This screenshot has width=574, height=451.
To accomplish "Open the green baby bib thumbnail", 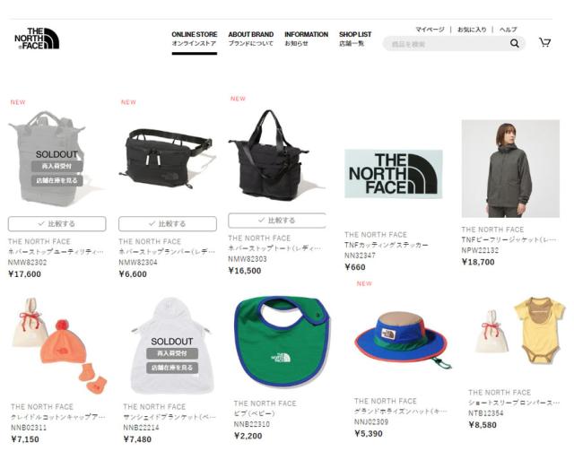I will pos(282,342).
